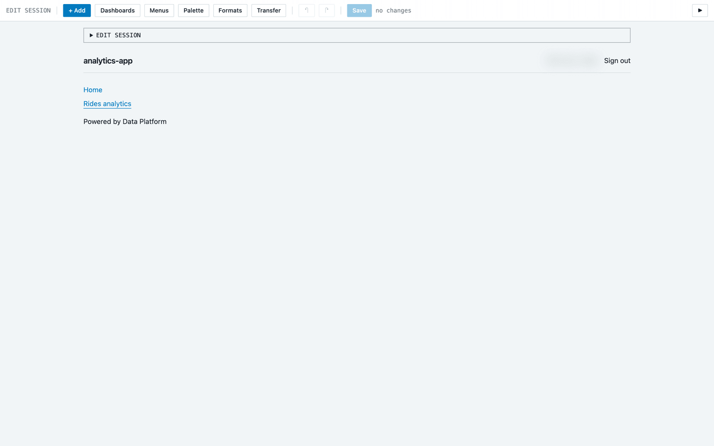Open the Menus toolbar item
This screenshot has width=714, height=446.
click(159, 10)
